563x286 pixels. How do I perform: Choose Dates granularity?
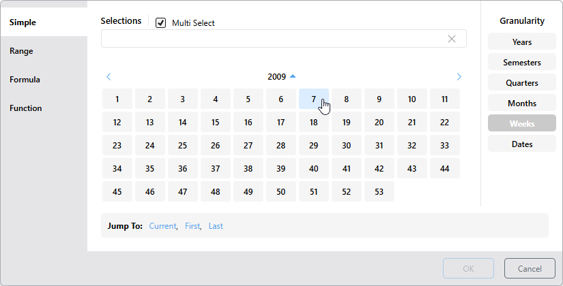[522, 144]
